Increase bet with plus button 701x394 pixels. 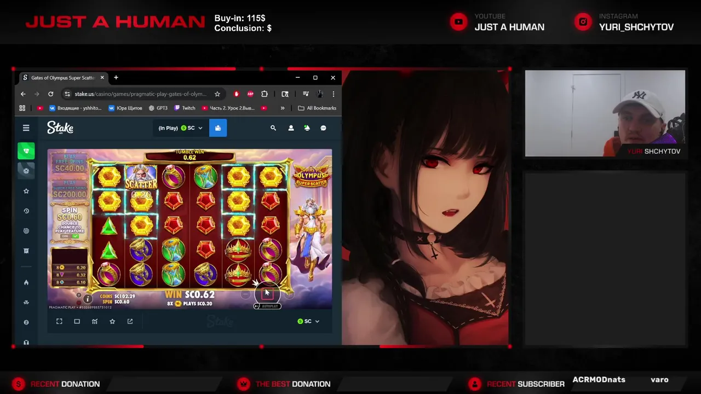pyautogui.click(x=289, y=294)
